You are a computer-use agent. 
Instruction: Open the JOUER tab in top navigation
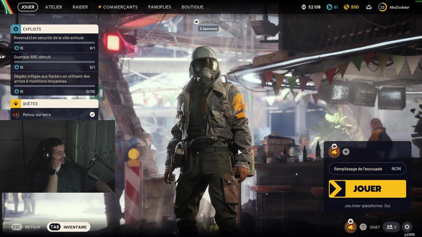pyautogui.click(x=28, y=7)
